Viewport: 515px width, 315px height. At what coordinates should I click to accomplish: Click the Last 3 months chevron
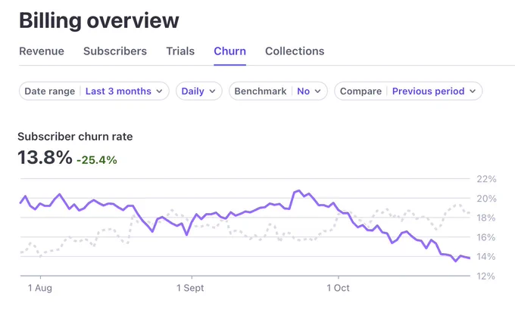(159, 91)
